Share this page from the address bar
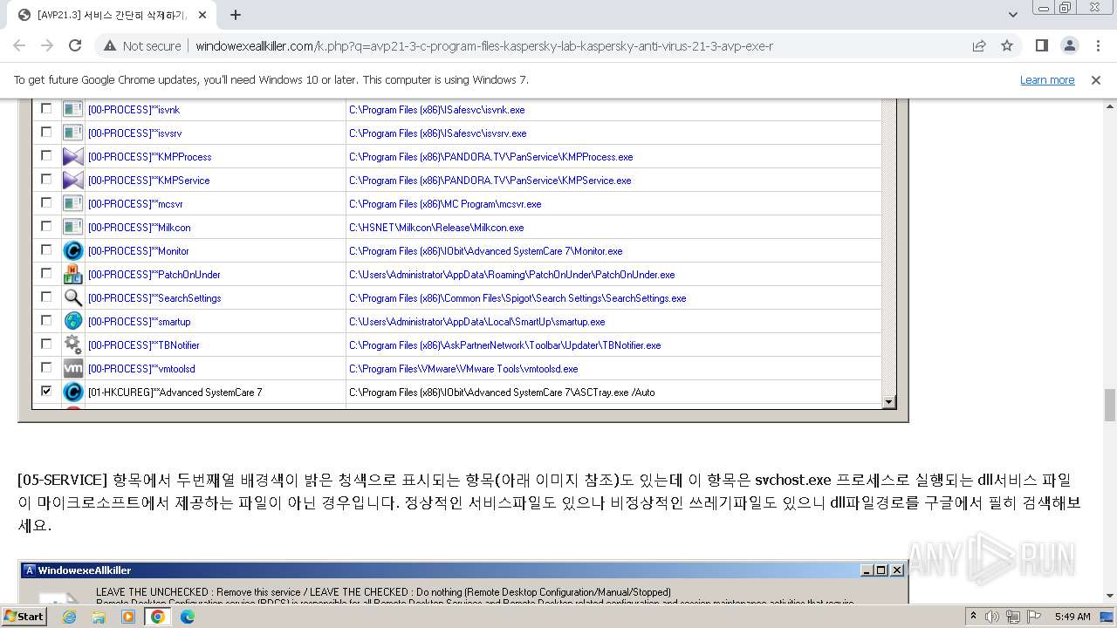Image resolution: width=1117 pixels, height=628 pixels. click(x=979, y=45)
